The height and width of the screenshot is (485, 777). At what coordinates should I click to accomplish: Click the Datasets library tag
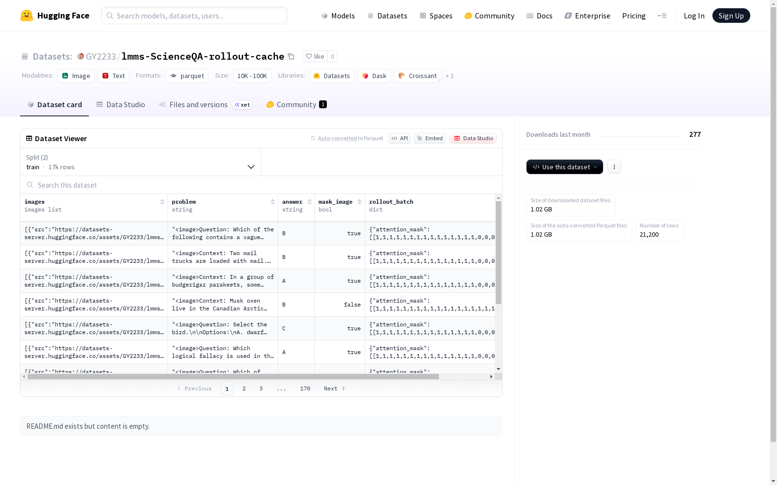coord(332,76)
